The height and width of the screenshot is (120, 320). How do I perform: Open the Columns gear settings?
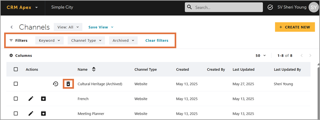pyautogui.click(x=11, y=56)
